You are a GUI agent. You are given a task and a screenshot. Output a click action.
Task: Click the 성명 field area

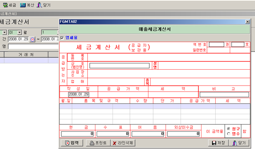tap(204, 65)
